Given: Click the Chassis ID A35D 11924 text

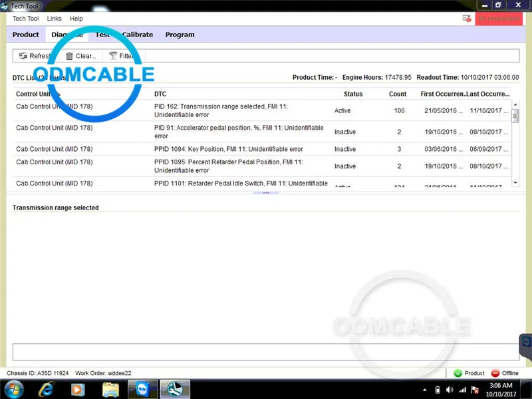Looking at the screenshot, I should [38, 373].
